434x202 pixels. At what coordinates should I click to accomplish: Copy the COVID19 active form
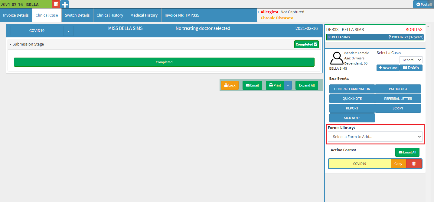pyautogui.click(x=398, y=164)
